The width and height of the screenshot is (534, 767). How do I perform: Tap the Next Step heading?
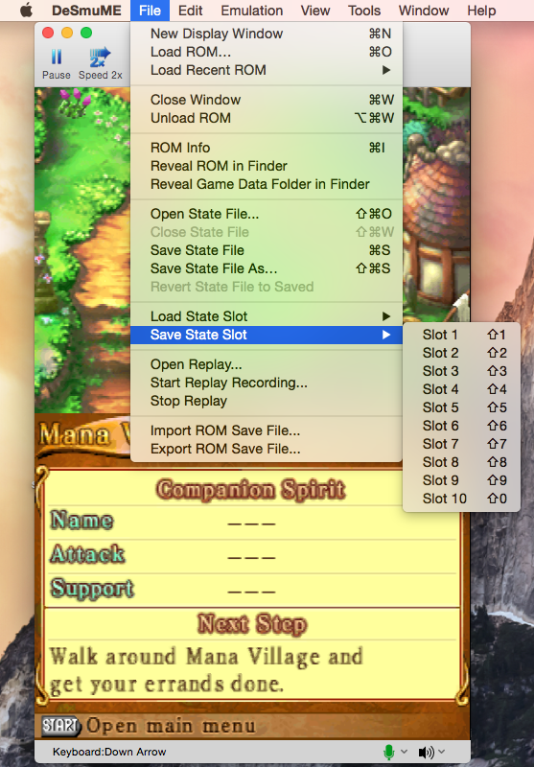[x=252, y=624]
